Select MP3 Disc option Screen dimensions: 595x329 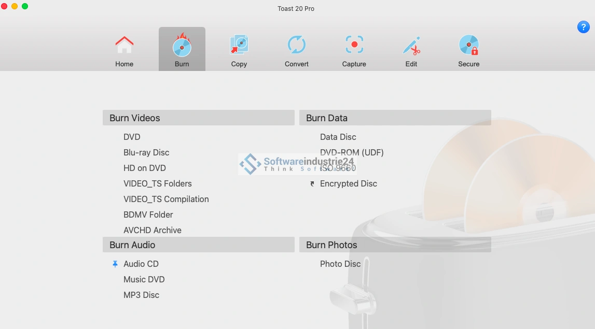pyautogui.click(x=141, y=295)
